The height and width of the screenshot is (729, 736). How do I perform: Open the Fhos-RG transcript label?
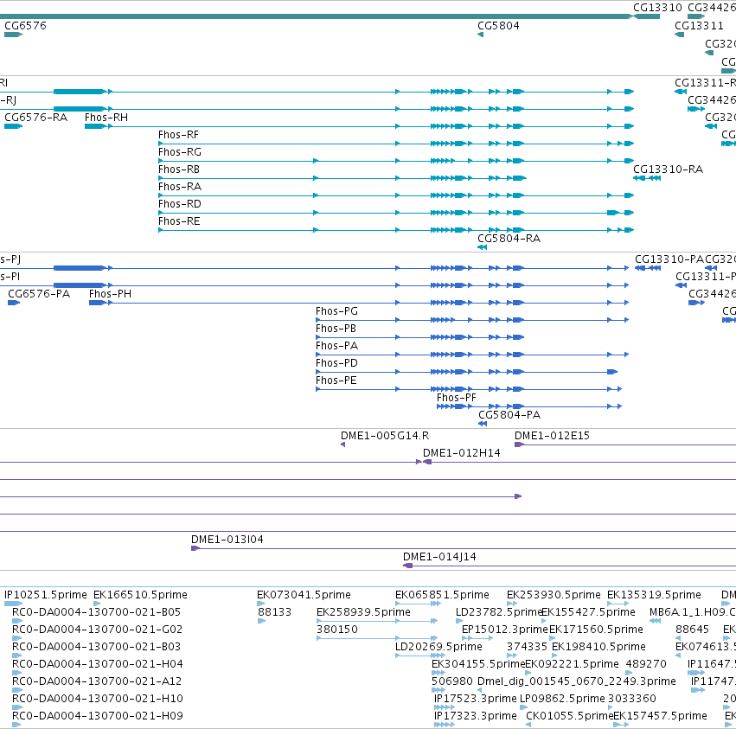pyautogui.click(x=180, y=152)
